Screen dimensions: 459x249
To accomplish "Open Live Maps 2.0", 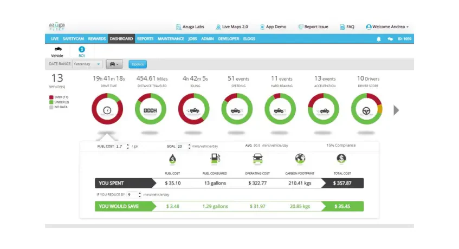I will coord(231,27).
